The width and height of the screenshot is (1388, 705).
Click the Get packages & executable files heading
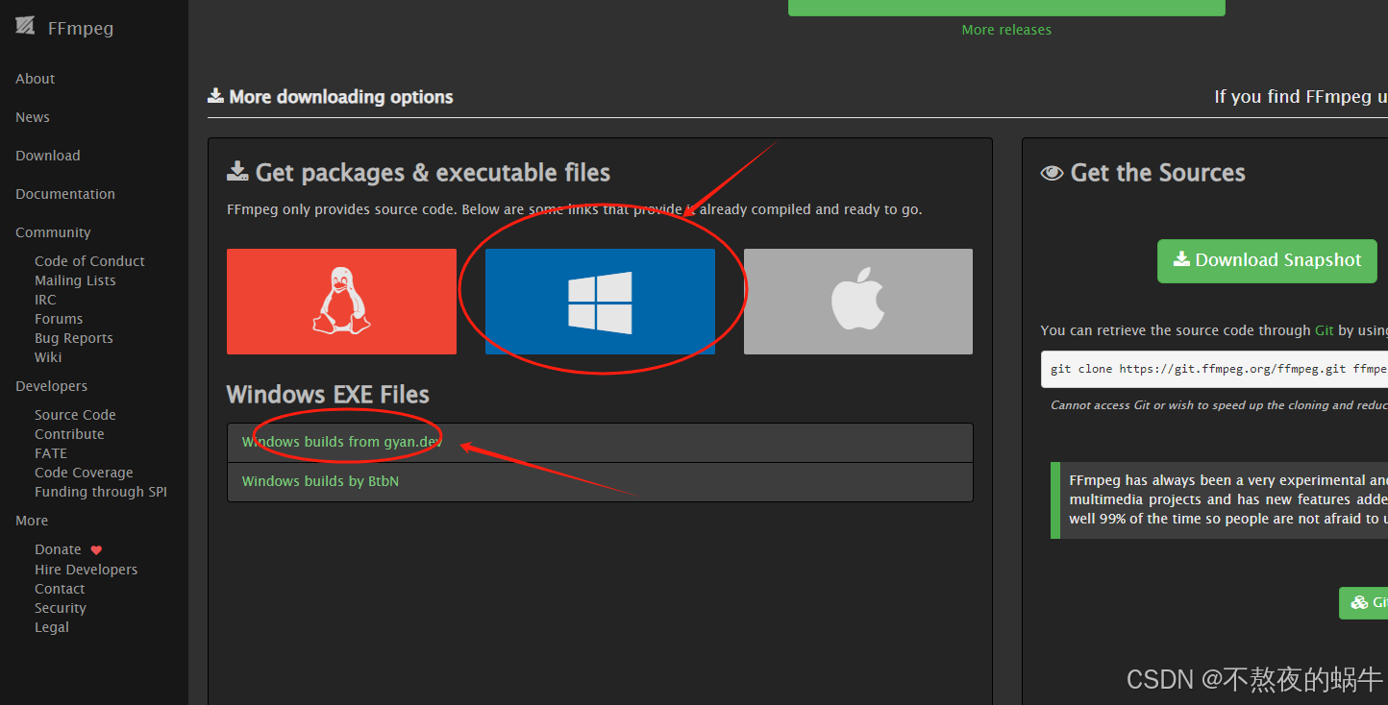pyautogui.click(x=418, y=173)
